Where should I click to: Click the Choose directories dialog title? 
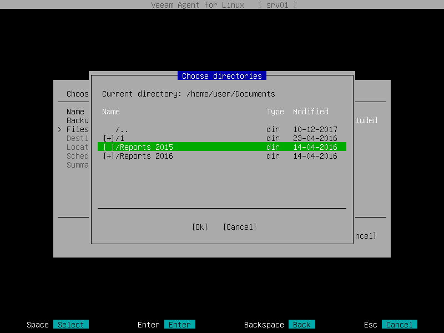(x=222, y=76)
